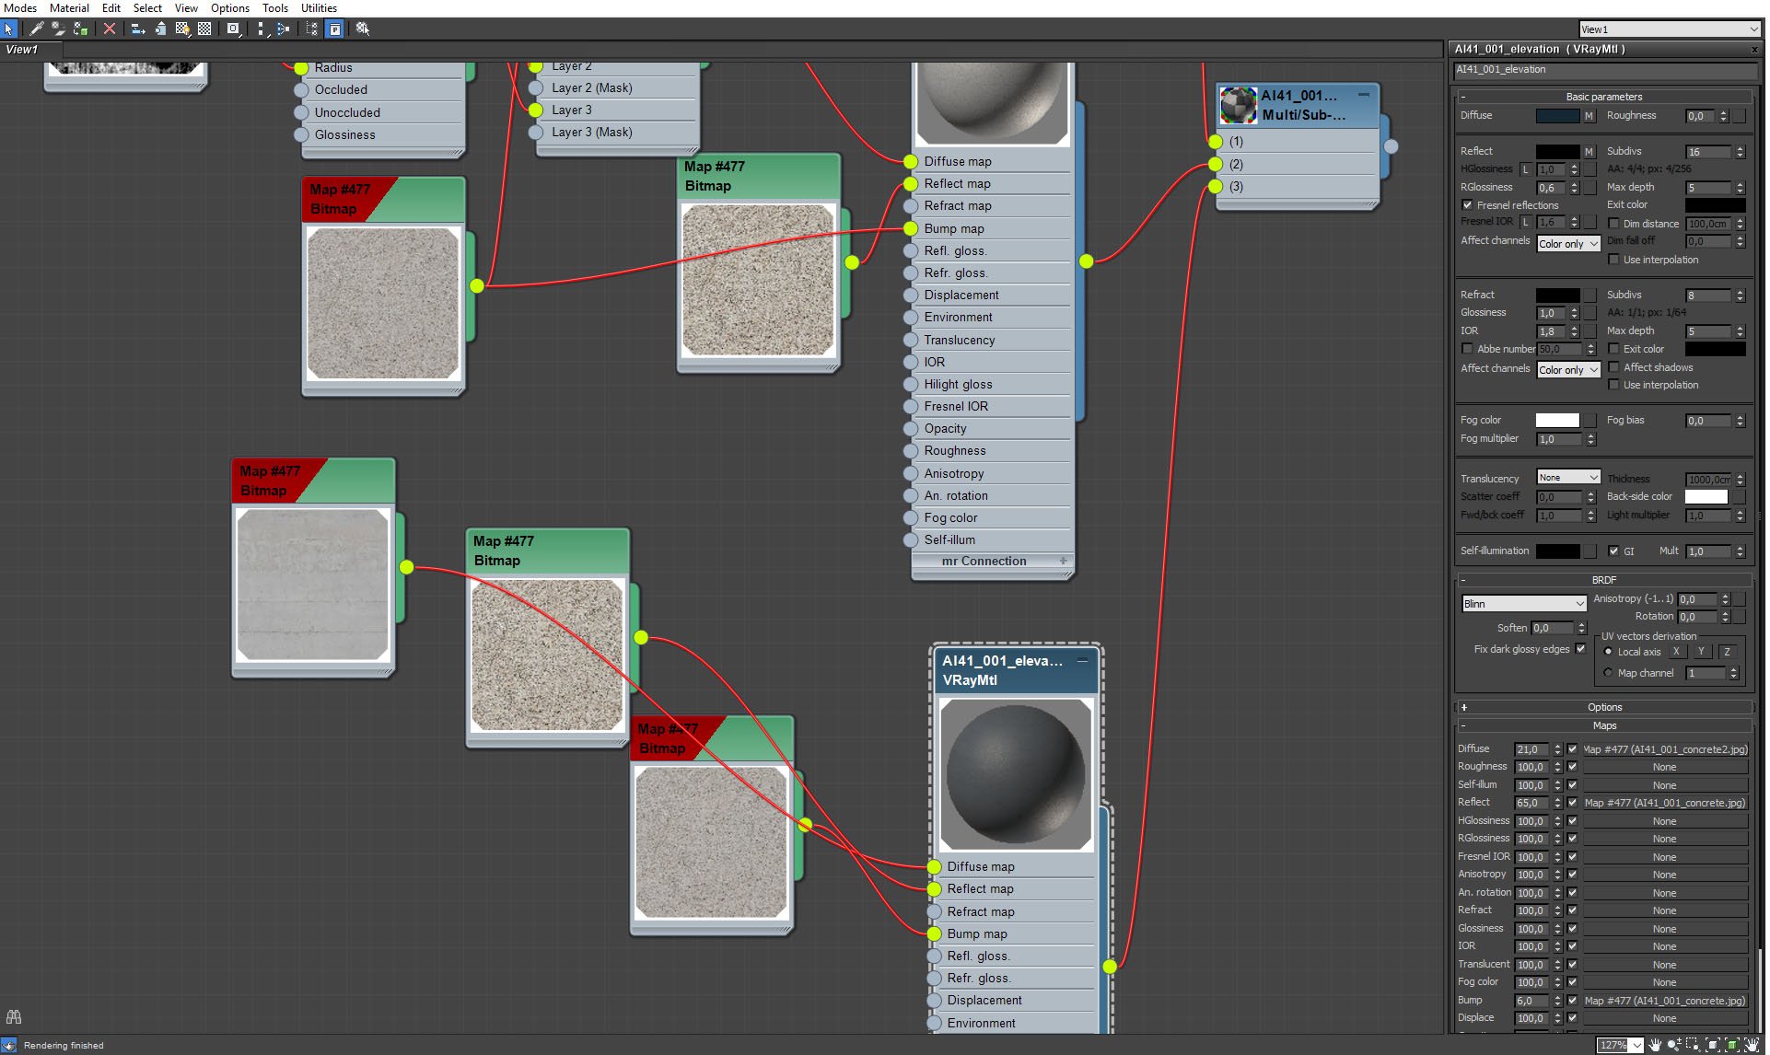Click Roughness map None button
The width and height of the screenshot is (1770, 1055).
click(1665, 767)
